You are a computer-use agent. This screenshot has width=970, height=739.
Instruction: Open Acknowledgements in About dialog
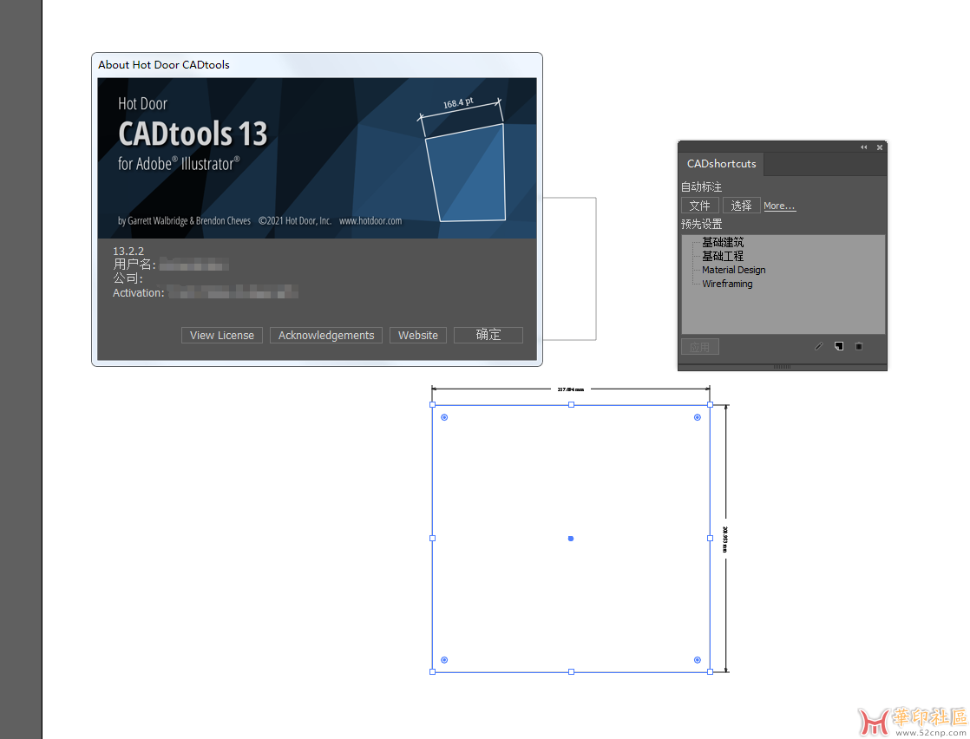pyautogui.click(x=326, y=335)
